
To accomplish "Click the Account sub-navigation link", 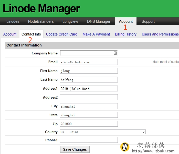I will coord(10,34).
